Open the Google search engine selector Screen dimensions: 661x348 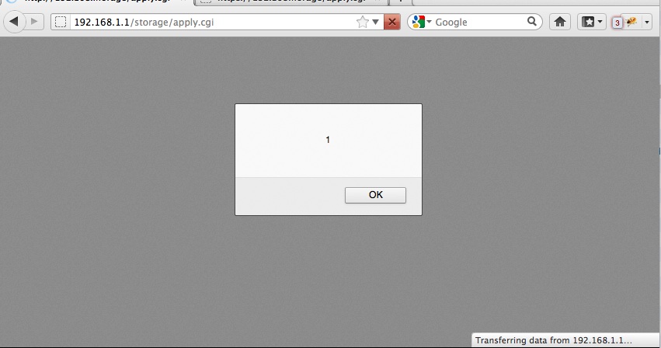[x=422, y=22]
